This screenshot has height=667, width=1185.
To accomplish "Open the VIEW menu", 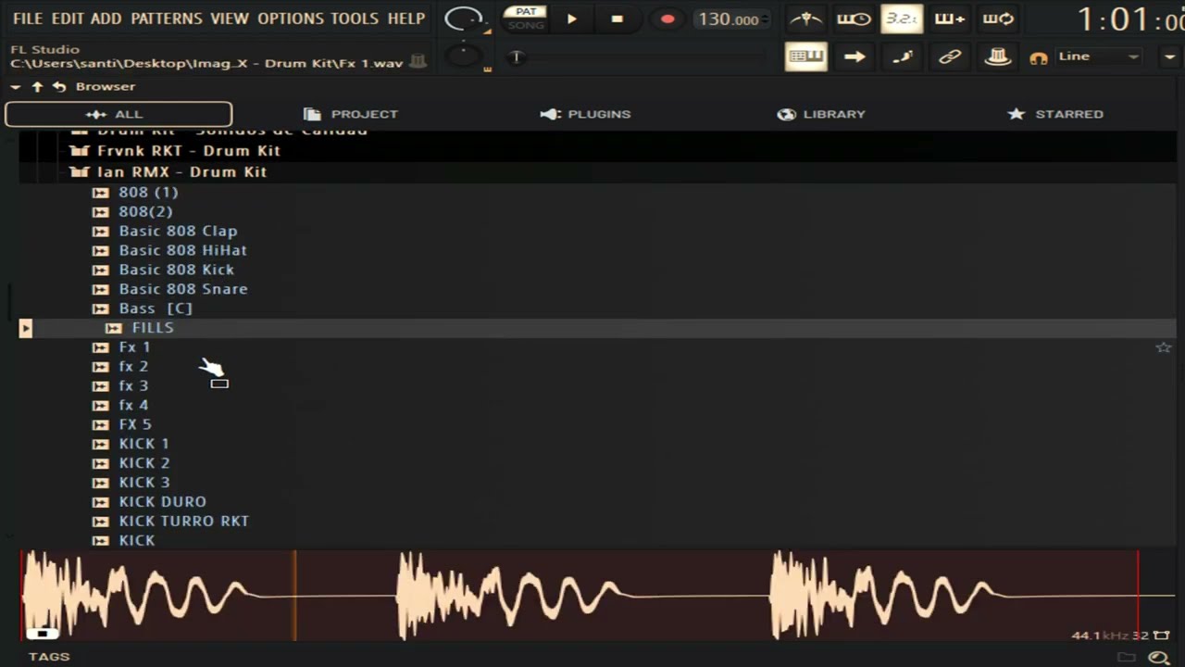I will (230, 19).
